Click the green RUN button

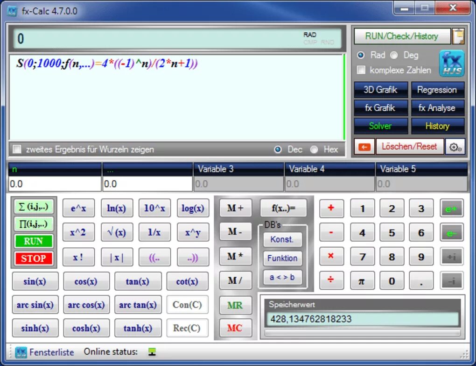click(x=34, y=241)
